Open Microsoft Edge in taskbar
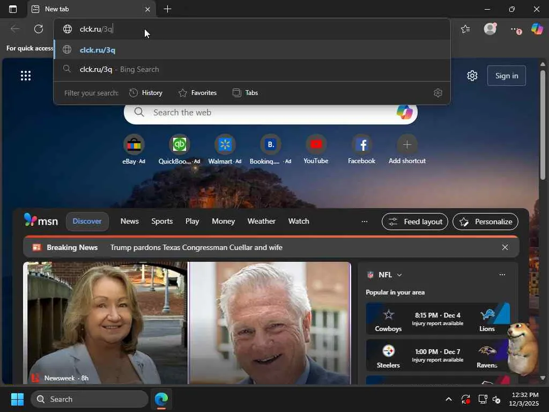Viewport: 549px width, 412px height. pyautogui.click(x=161, y=399)
